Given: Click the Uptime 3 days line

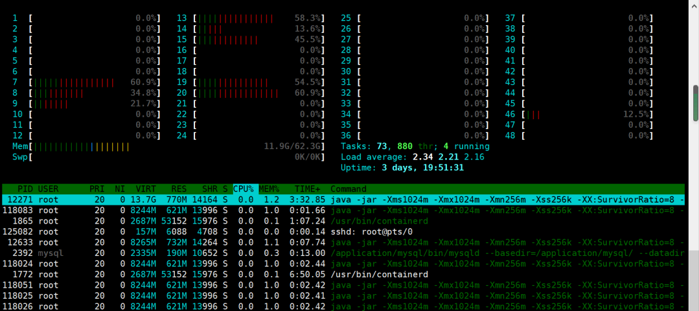Looking at the screenshot, I should (402, 168).
